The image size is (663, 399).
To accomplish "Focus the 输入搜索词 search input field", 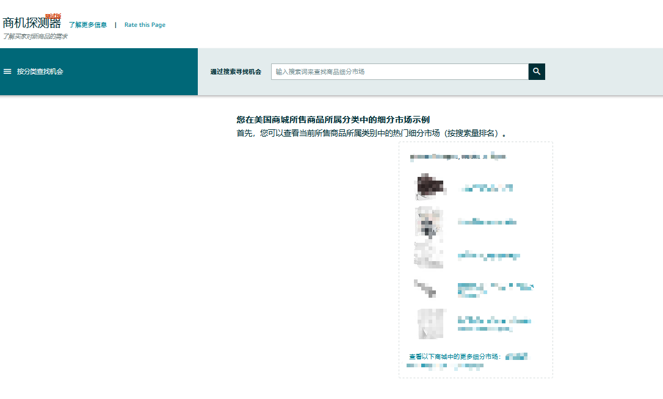I will (400, 71).
